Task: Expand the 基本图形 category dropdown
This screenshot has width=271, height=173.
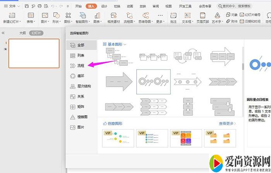Action: (x=125, y=44)
